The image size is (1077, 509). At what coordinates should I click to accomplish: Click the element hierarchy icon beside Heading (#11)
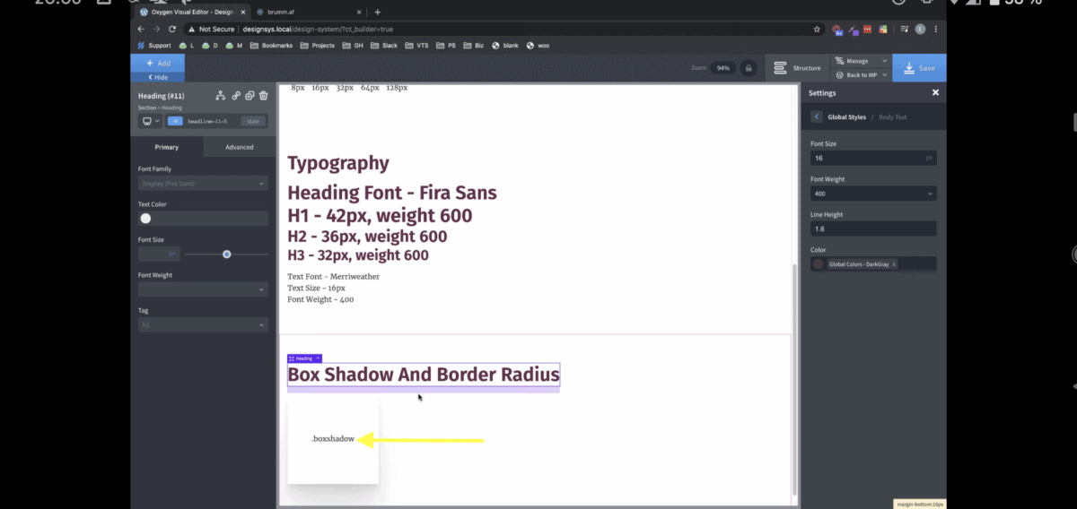coord(220,96)
